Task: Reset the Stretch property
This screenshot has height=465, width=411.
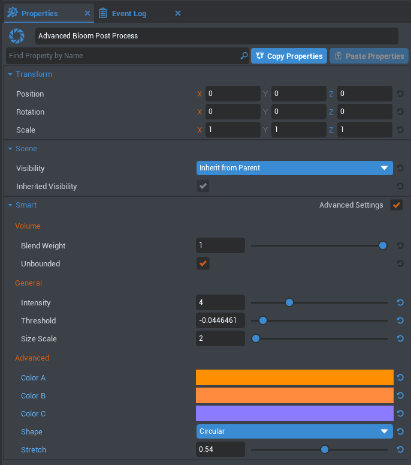Action: coord(400,450)
